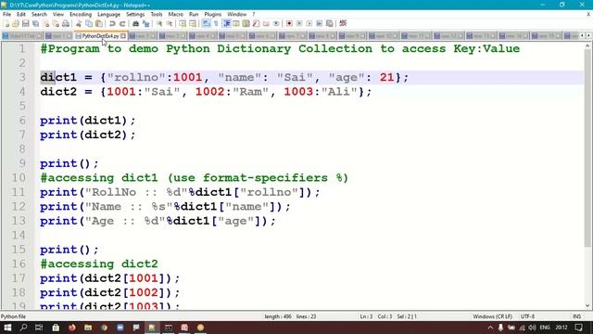Viewport: 593px width, 334px height.
Task: Create a new document with the New icon
Action: (6, 23)
